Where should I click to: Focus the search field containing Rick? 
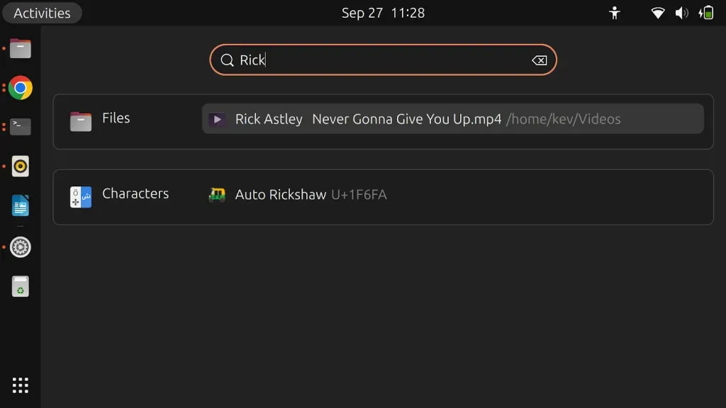pos(383,60)
